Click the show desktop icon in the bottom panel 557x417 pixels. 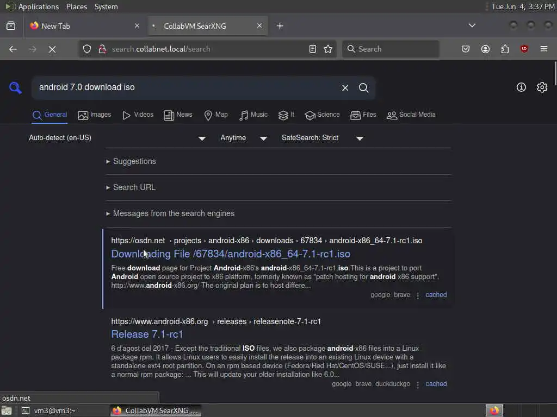click(x=7, y=411)
